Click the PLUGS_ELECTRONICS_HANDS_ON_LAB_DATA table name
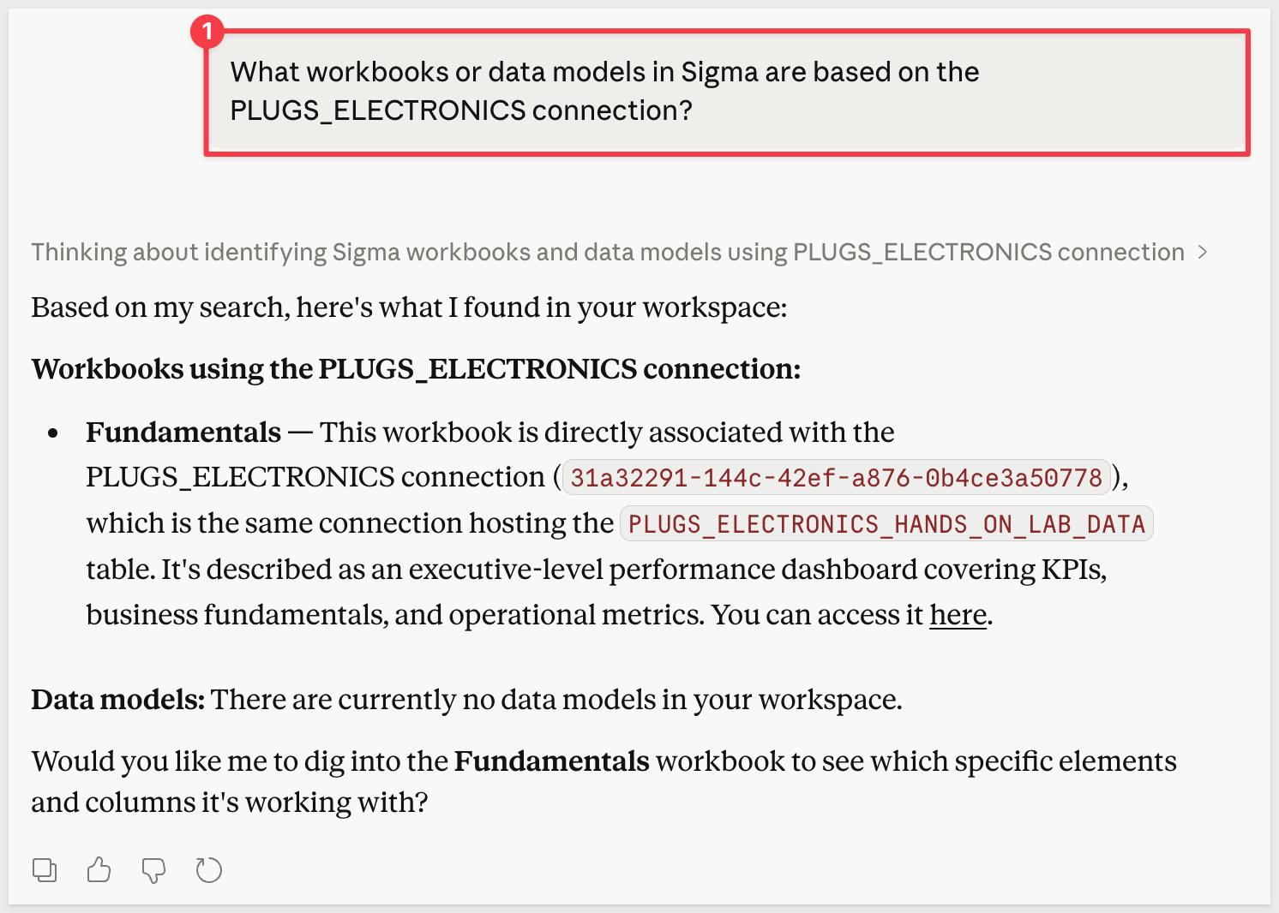Viewport: 1279px width, 913px height. click(886, 523)
